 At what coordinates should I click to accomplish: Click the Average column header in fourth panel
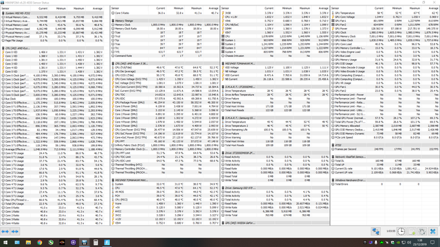[x=434, y=8]
